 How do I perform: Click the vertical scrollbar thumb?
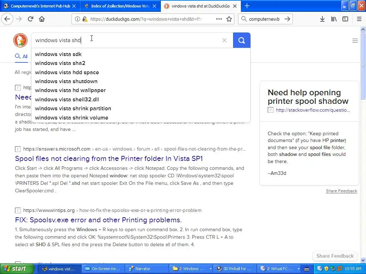tap(363, 66)
